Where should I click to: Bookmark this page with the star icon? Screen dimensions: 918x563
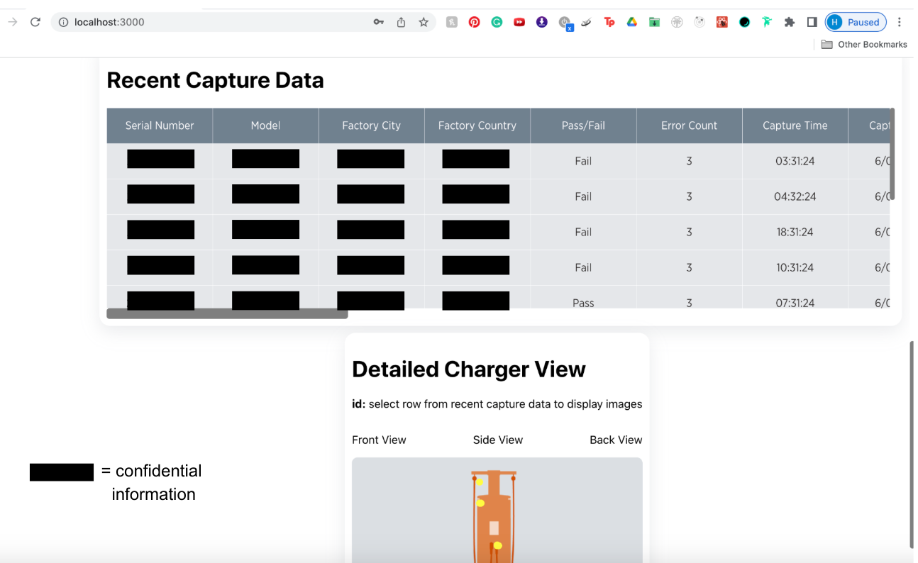pos(424,22)
